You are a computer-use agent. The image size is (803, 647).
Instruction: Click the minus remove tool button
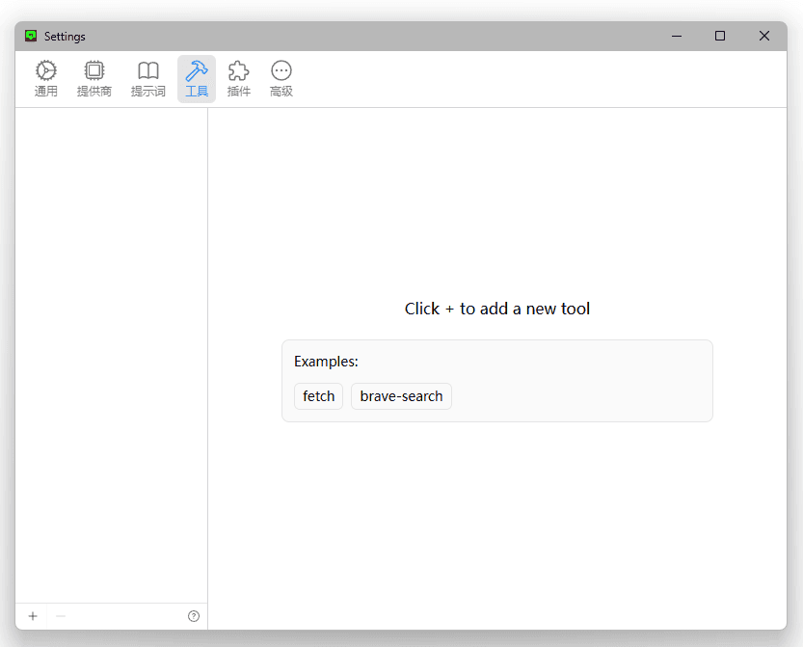61,616
